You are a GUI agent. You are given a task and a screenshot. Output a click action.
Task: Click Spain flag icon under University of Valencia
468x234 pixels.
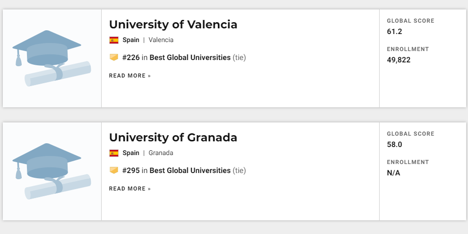(x=114, y=40)
